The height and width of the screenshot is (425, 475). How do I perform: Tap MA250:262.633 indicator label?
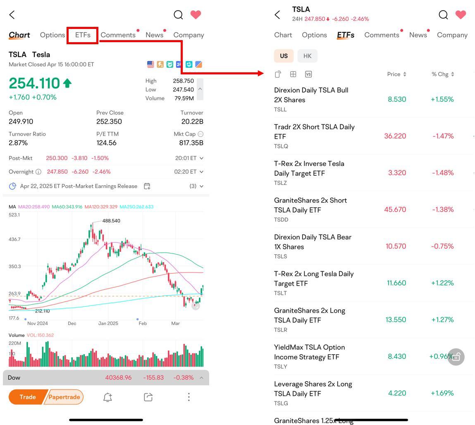tap(136, 207)
